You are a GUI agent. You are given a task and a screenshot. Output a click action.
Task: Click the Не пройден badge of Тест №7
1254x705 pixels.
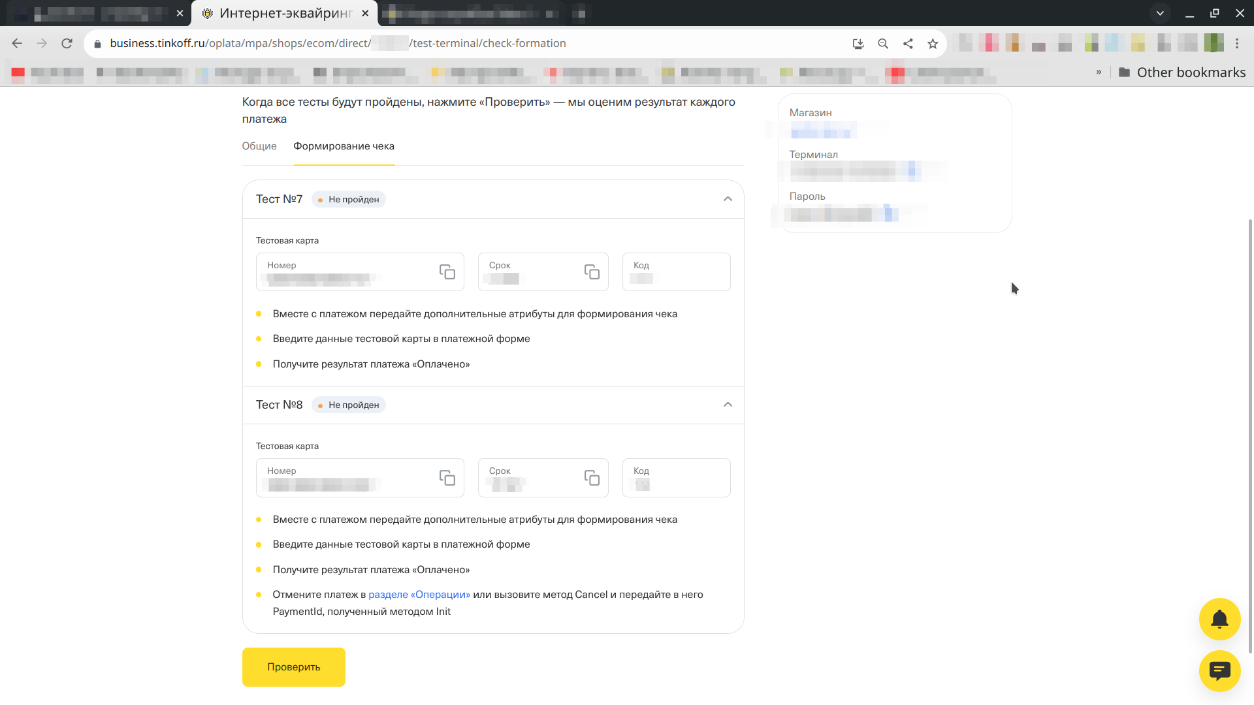(x=349, y=199)
